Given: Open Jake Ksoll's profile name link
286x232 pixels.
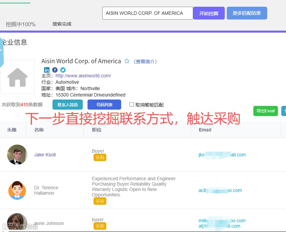Looking at the screenshot, I should (45, 155).
